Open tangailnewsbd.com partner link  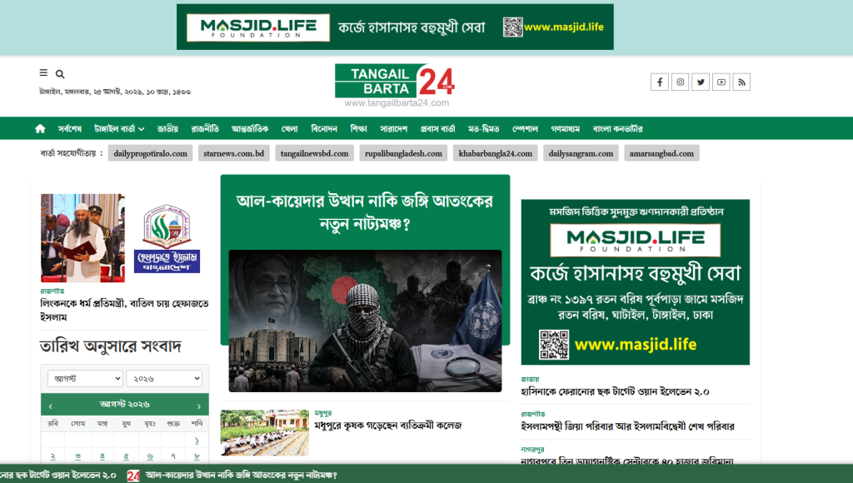pos(314,153)
